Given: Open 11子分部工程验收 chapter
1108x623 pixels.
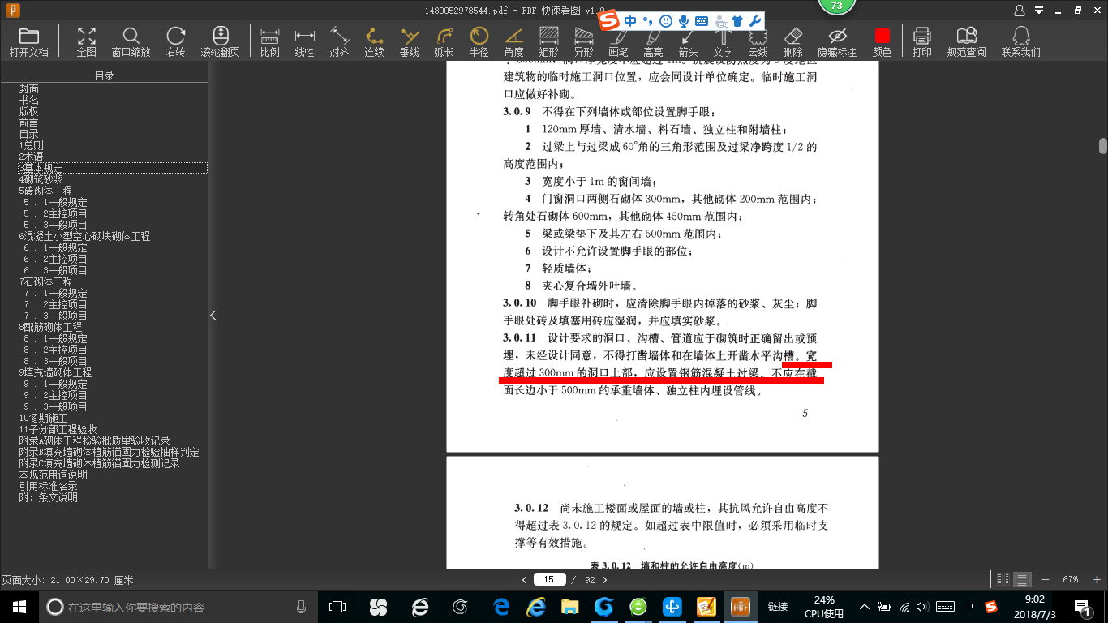Looking at the screenshot, I should [x=58, y=429].
